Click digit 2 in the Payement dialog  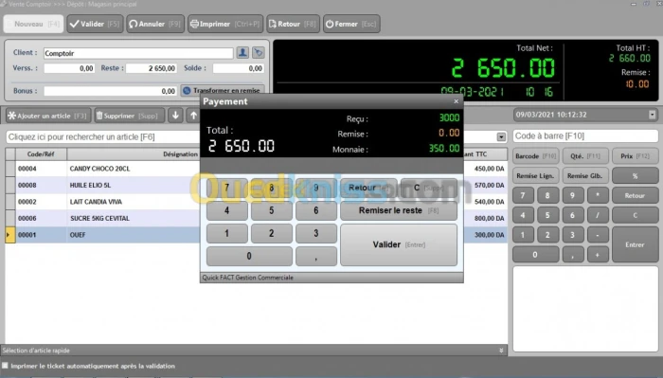[x=272, y=233]
